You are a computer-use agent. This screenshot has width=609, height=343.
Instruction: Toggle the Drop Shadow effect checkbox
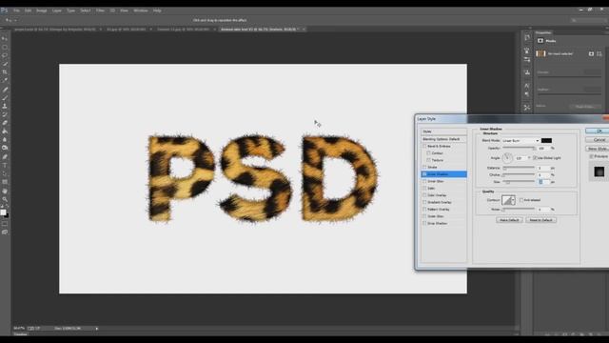tap(424, 223)
